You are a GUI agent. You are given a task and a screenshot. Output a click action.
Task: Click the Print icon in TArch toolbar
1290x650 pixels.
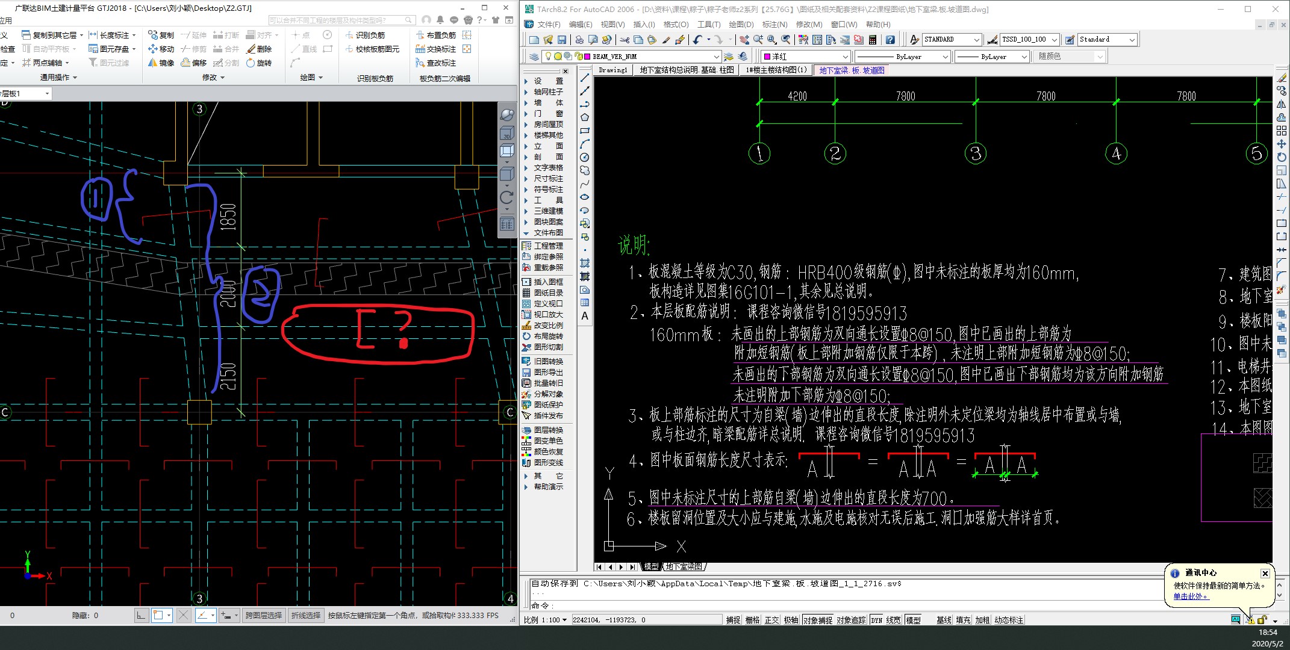tap(579, 40)
